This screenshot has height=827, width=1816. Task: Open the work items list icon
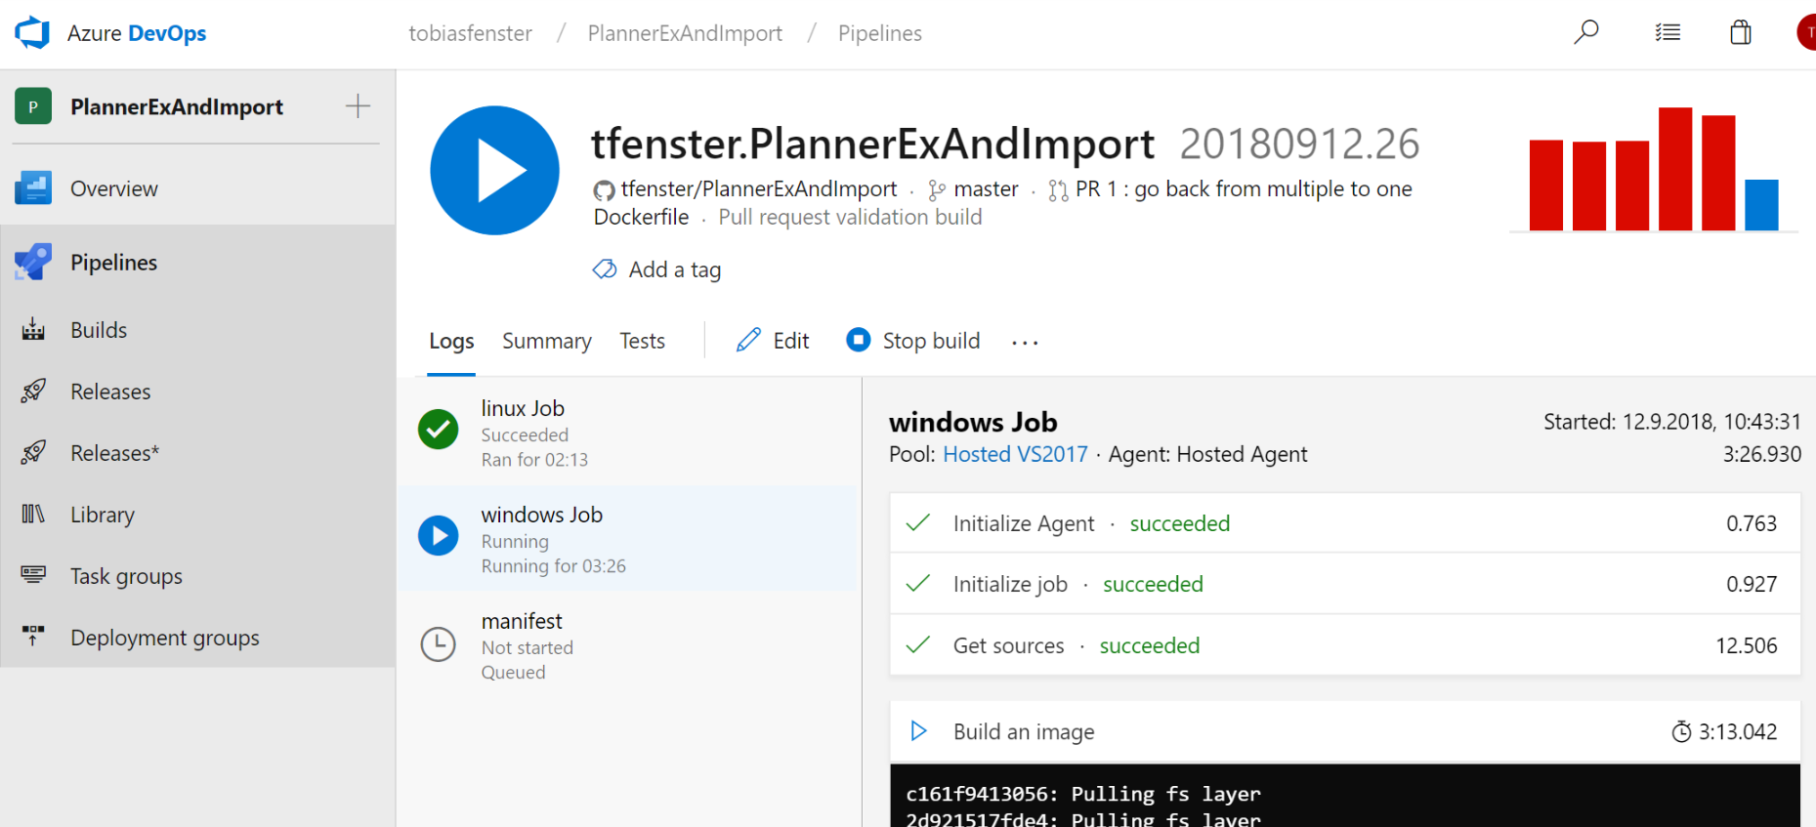click(1668, 32)
